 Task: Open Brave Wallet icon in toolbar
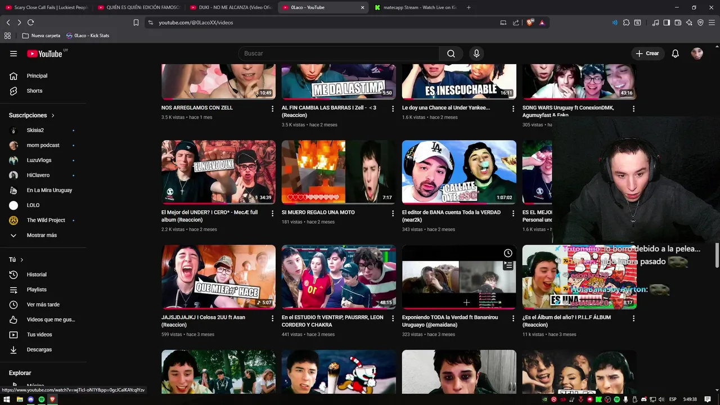678,22
